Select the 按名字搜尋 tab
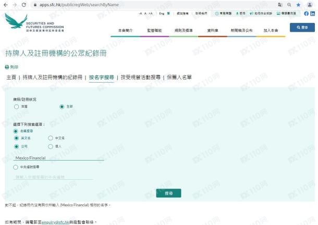This screenshot has height=225, width=318. coord(102,77)
